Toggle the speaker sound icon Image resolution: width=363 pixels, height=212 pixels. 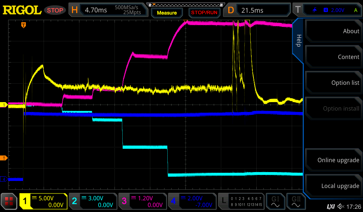click(341, 206)
